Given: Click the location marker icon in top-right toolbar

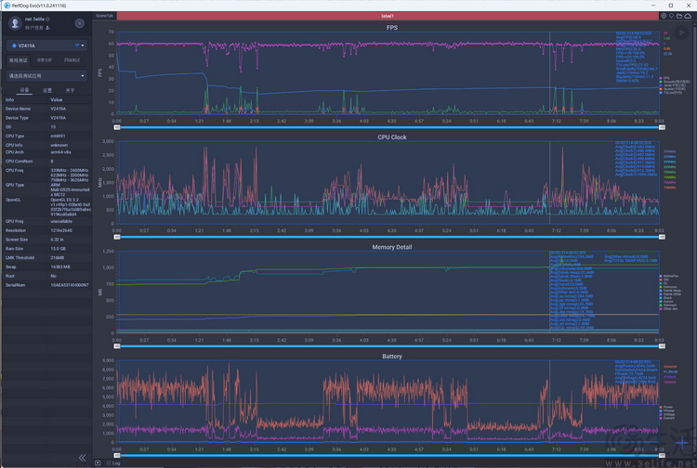Looking at the screenshot, I should [664, 16].
